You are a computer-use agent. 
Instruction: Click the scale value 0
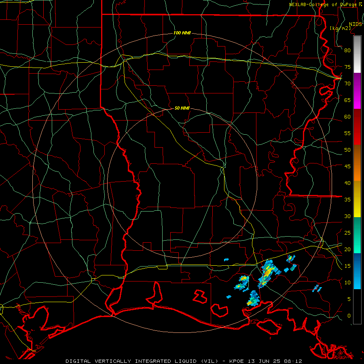[x=349, y=316]
